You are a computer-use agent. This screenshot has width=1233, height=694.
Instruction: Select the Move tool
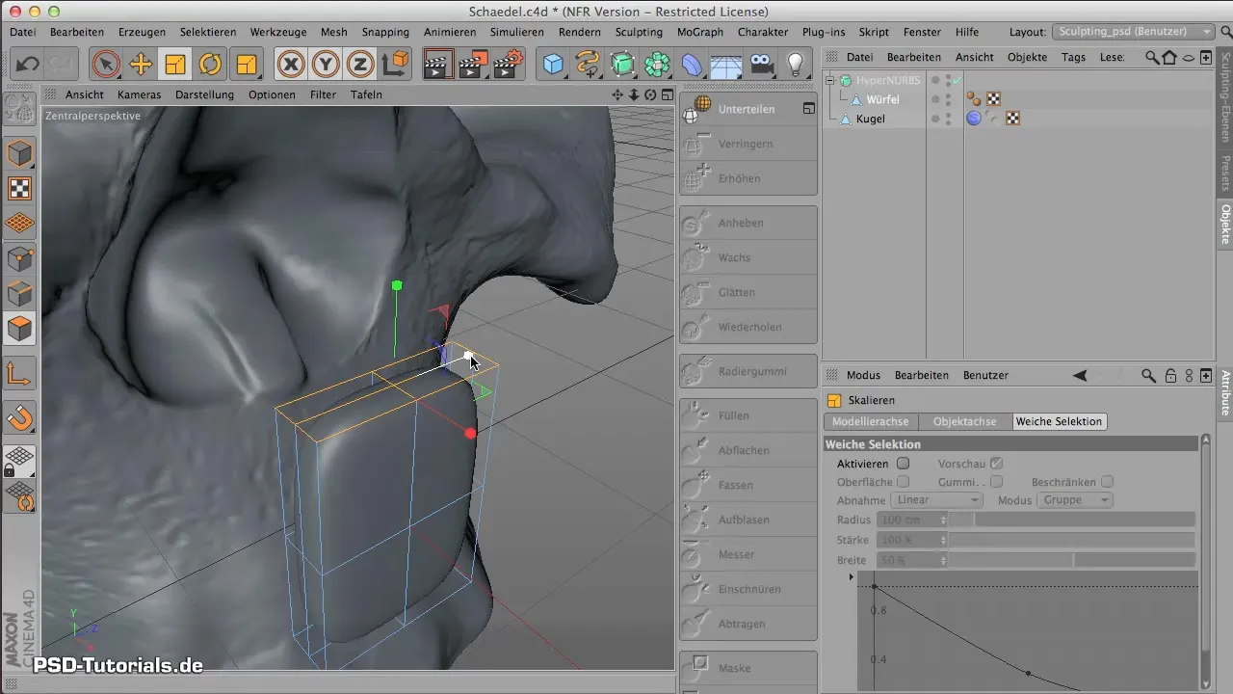pos(141,65)
